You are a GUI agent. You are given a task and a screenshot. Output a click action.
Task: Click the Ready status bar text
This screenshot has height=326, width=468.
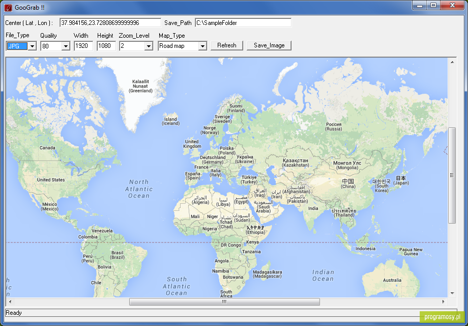(x=14, y=313)
